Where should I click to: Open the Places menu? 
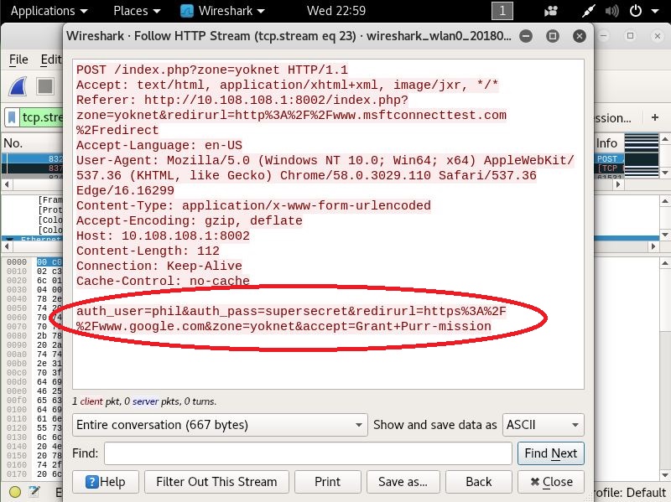click(137, 11)
